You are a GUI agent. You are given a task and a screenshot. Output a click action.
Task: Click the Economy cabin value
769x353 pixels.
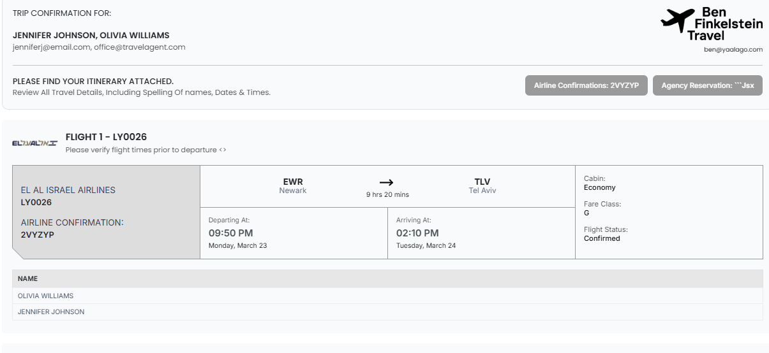point(600,188)
